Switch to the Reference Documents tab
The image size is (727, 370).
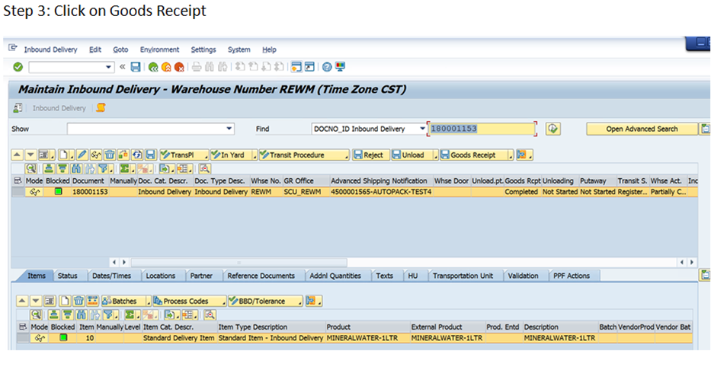[x=261, y=276]
